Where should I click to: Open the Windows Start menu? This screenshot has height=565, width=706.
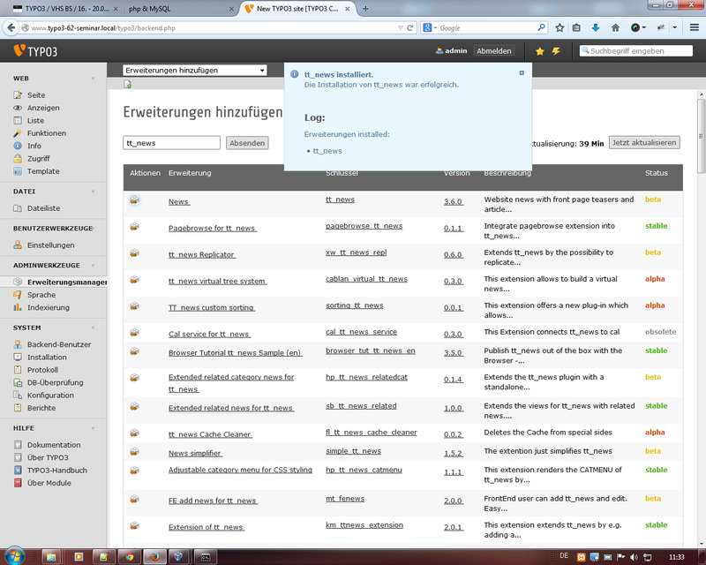pos(14,556)
